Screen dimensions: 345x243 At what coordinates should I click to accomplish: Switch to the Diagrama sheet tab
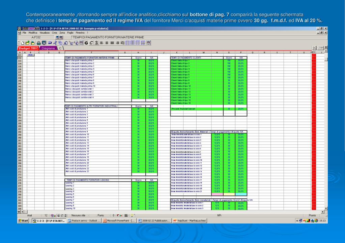[x=48, y=48]
